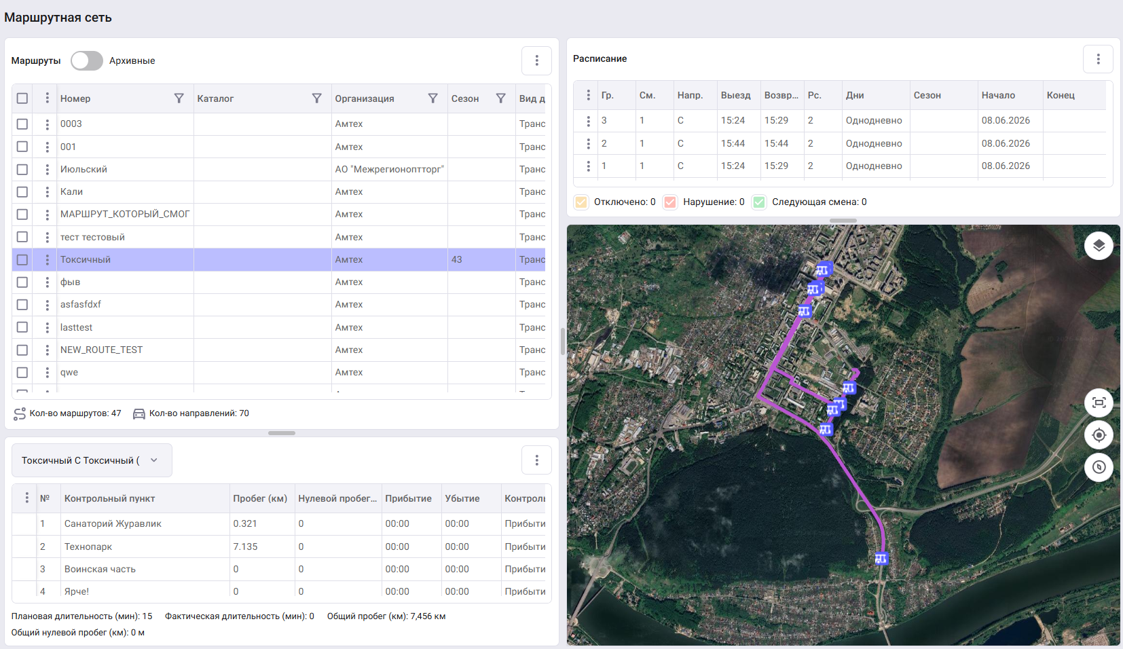Open row menu for route Июльский
Screen dimensions: 1123x649
pos(47,169)
